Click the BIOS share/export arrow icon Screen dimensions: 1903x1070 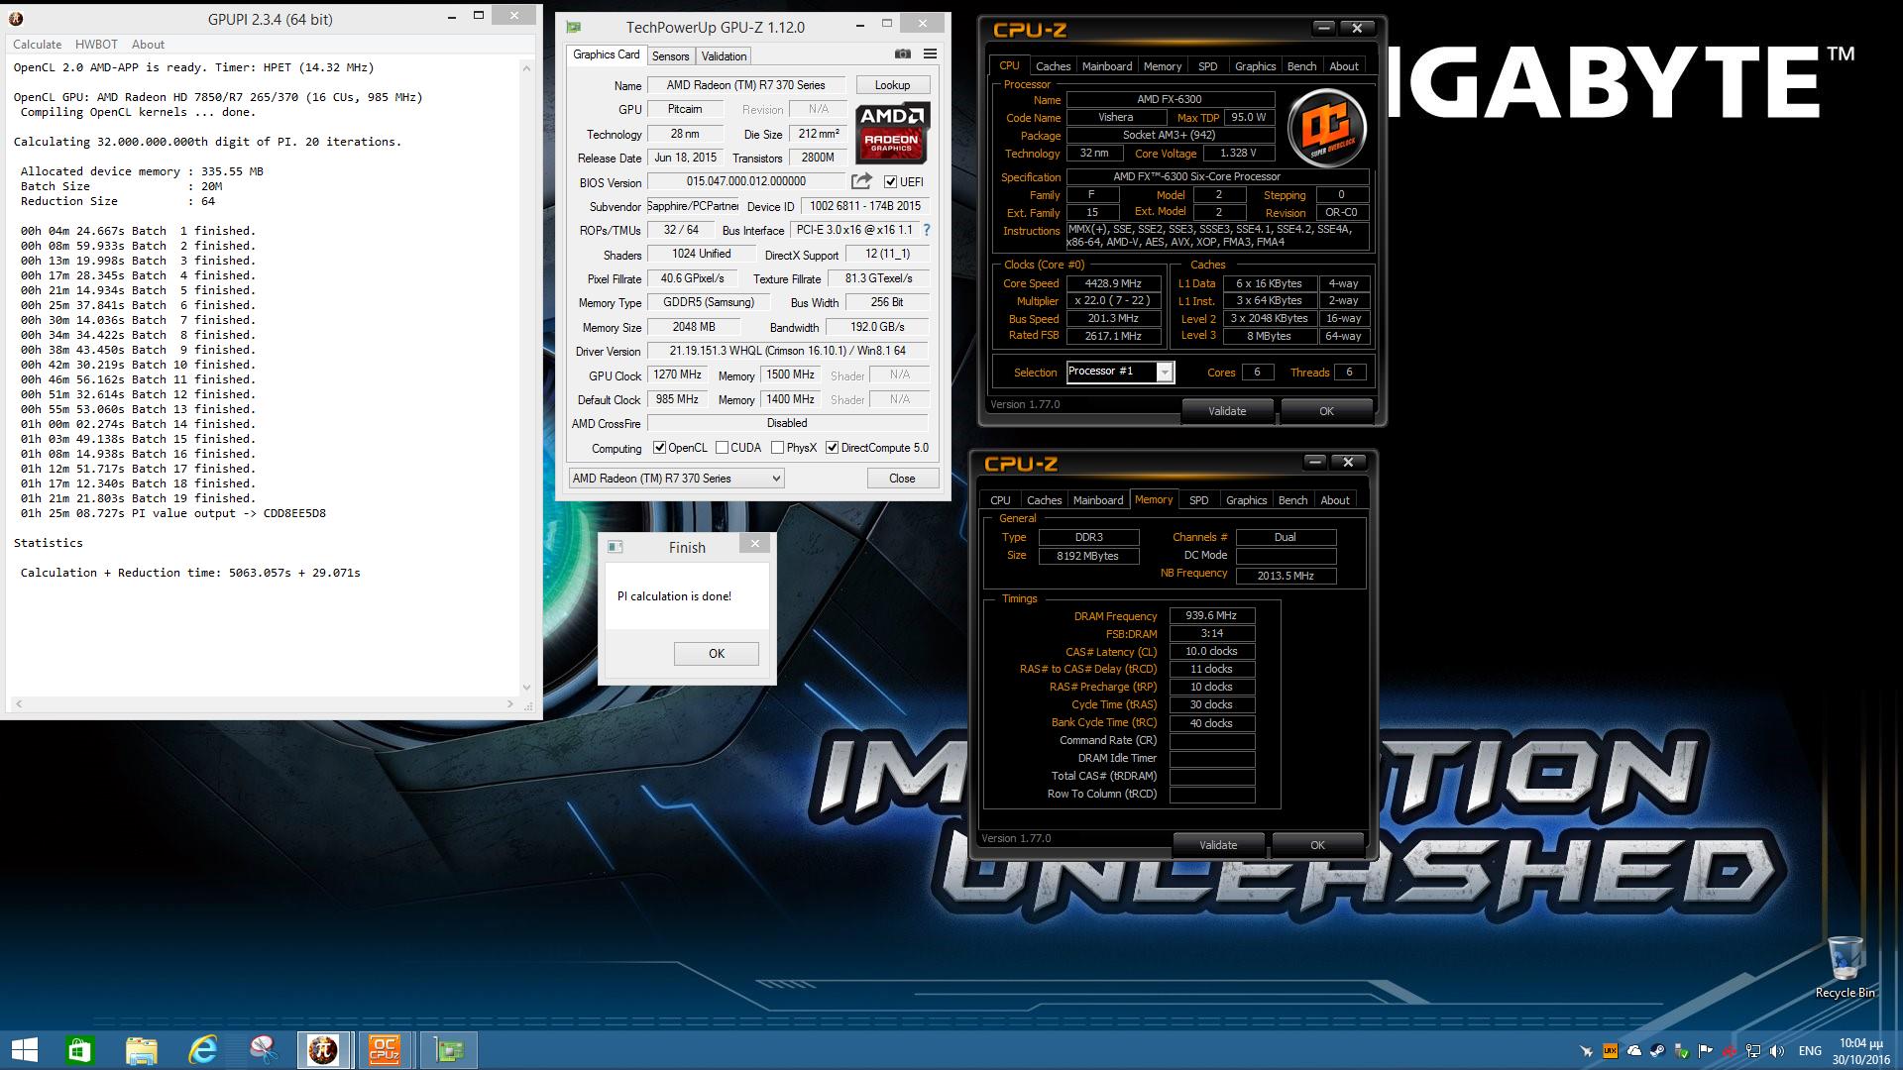(x=861, y=181)
